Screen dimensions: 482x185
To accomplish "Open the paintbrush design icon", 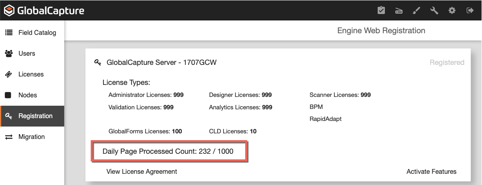I will 417,11.
